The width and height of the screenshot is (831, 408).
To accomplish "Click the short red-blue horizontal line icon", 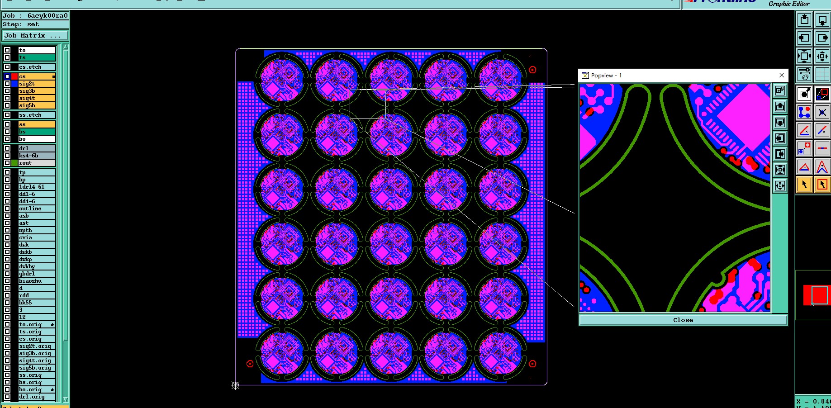I will pos(822,148).
